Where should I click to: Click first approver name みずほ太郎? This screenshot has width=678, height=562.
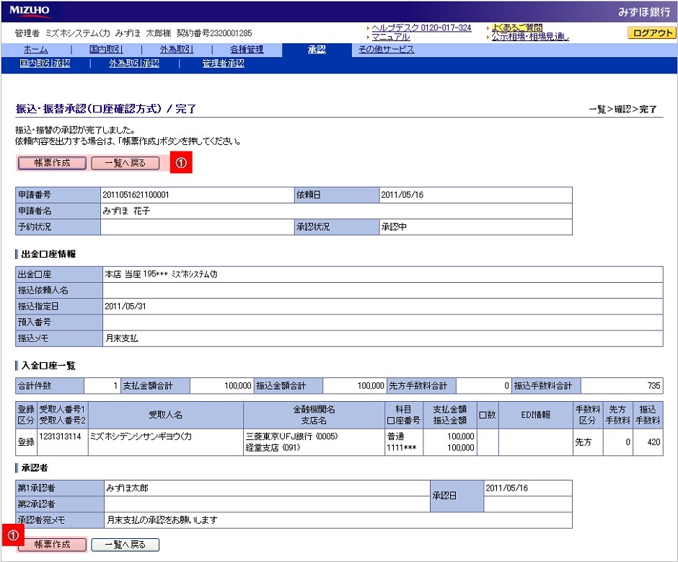pos(127,488)
